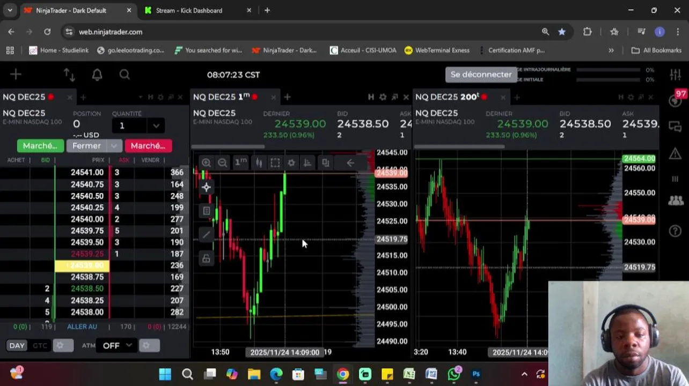This screenshot has width=689, height=386.
Task: Toggle the H link icon of 1m chart panel
Action: (x=371, y=97)
